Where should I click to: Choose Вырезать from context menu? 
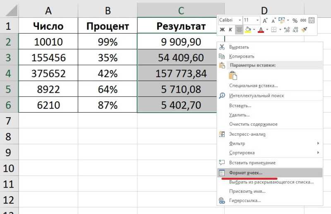(270, 47)
